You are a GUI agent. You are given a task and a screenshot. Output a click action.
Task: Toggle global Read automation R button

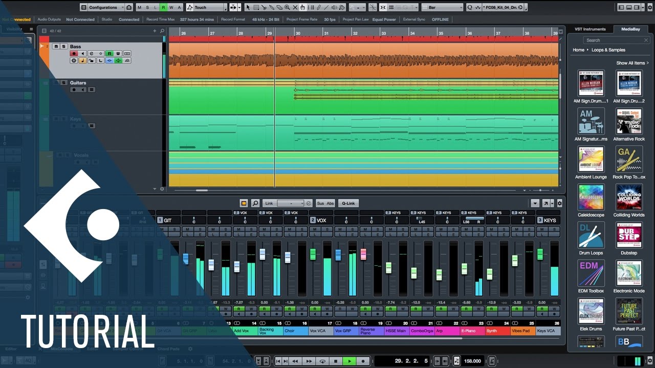(163, 7)
